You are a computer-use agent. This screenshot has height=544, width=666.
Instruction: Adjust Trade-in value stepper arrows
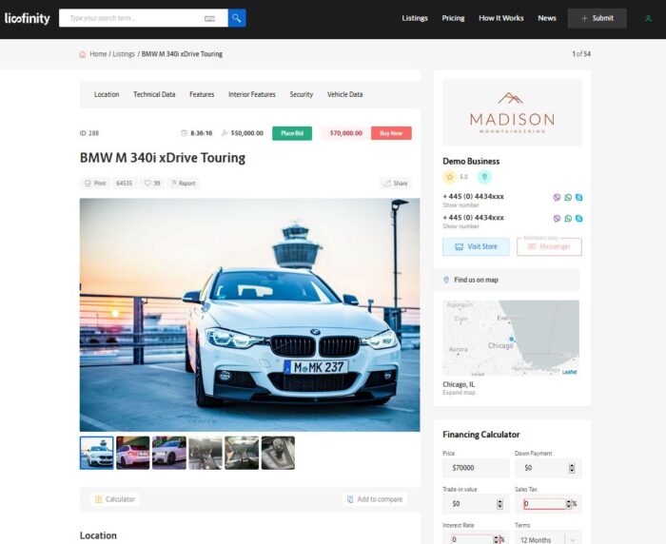pos(499,504)
